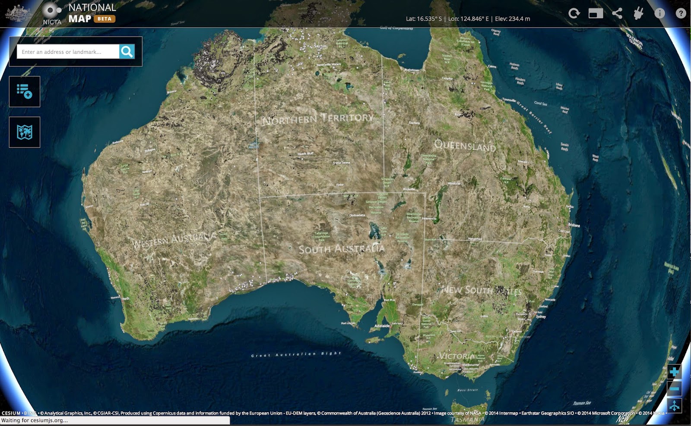Click the Gold Coast label
This screenshot has width=691, height=426.
coord(564,231)
